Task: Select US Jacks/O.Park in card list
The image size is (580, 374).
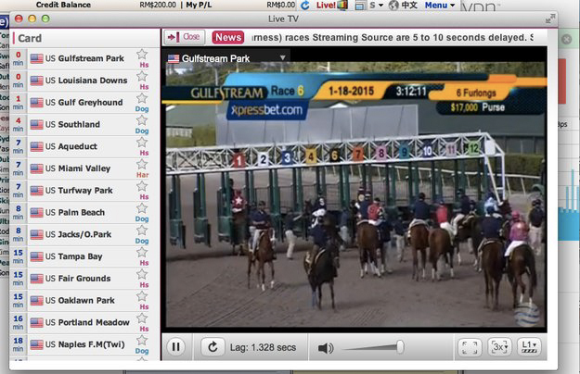Action: [x=84, y=234]
